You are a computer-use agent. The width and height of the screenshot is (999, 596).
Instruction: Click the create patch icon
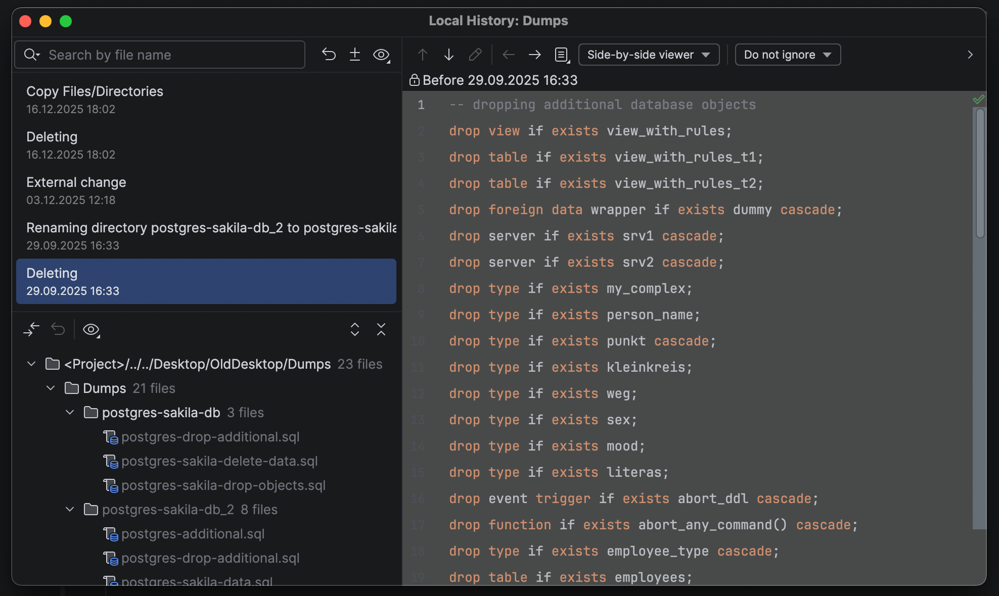coord(355,55)
